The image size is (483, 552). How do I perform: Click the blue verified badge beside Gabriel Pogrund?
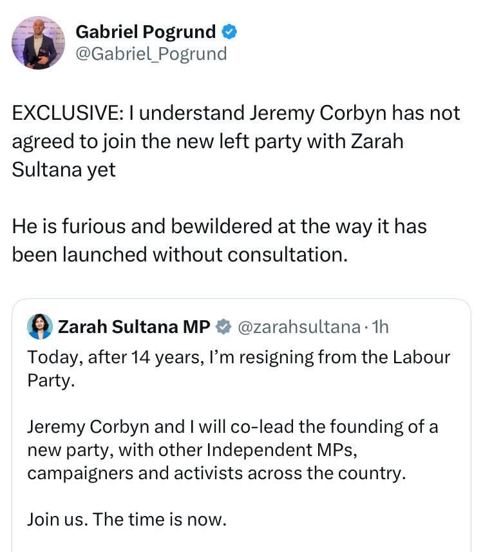click(x=229, y=30)
